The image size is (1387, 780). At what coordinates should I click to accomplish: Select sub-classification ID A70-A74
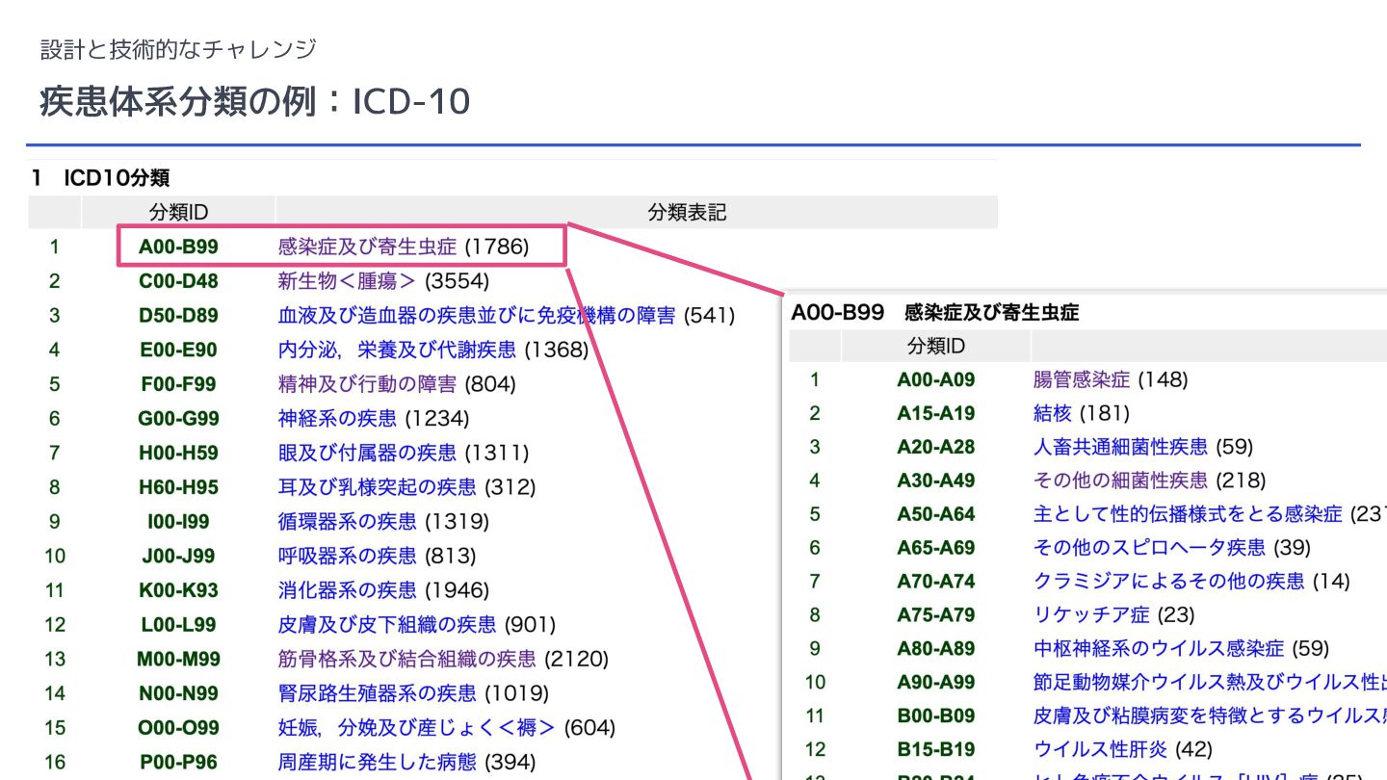coord(935,581)
